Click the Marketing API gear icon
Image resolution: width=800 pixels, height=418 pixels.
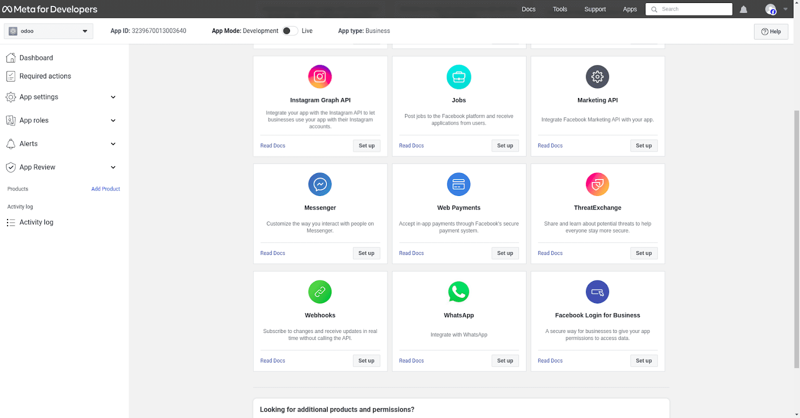coord(597,77)
